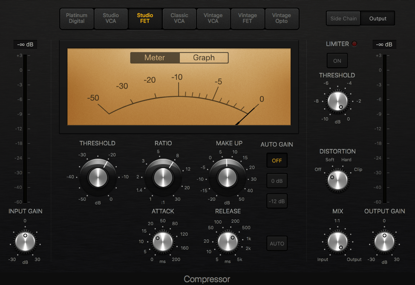415x285 pixels.
Task: Turn the limiter ON
Action: coord(337,60)
